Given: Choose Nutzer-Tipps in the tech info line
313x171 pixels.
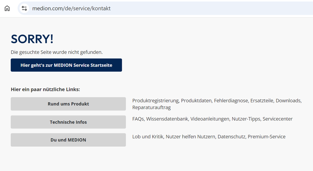Looking at the screenshot, I should [246, 119].
